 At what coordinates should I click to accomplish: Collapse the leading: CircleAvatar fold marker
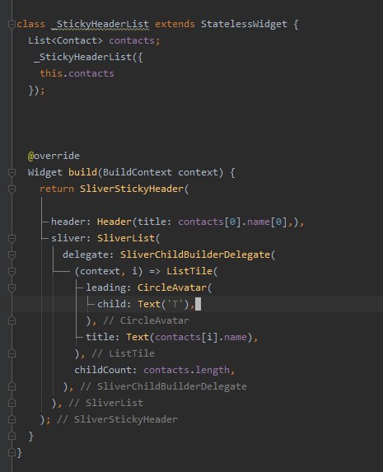[12, 287]
